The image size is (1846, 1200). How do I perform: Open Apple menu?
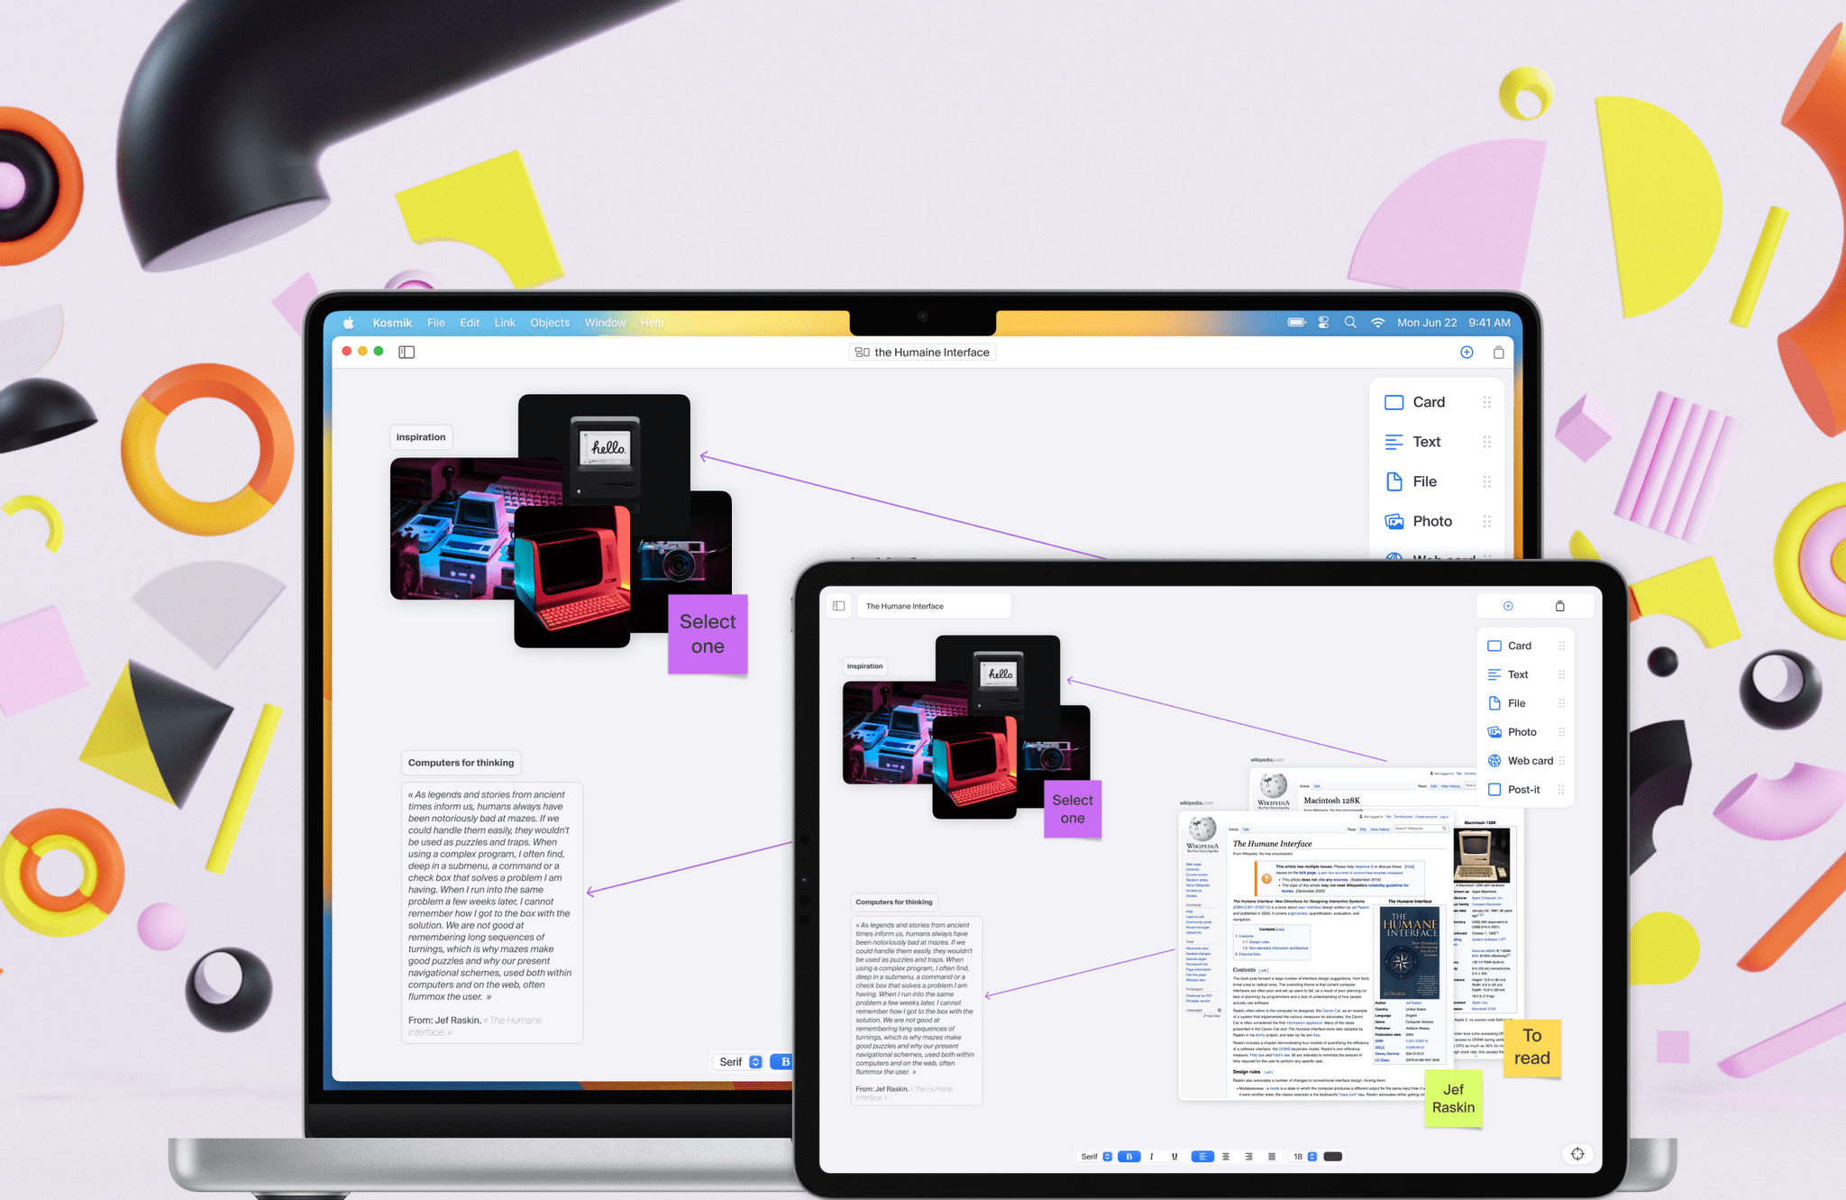point(348,323)
